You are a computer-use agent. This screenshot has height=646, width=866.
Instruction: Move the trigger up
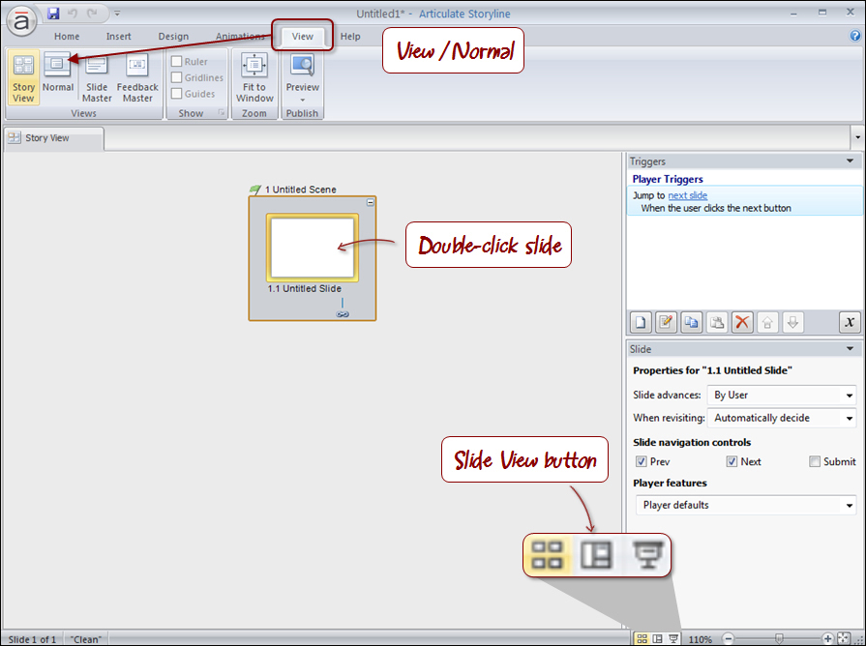[767, 322]
